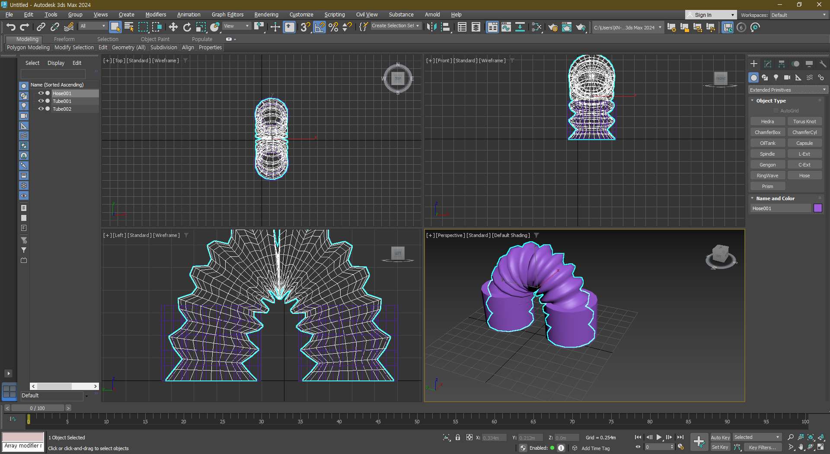Activate the Select Object tool
The width and height of the screenshot is (830, 454).
(115, 27)
